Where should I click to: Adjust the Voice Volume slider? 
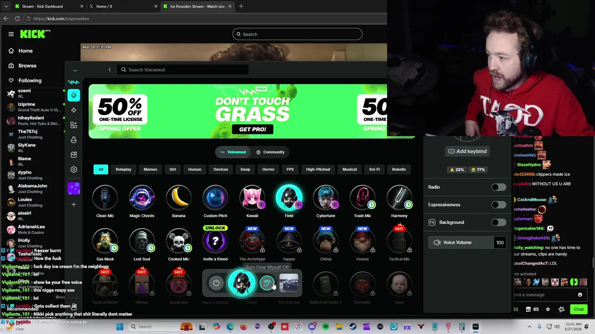(461, 242)
